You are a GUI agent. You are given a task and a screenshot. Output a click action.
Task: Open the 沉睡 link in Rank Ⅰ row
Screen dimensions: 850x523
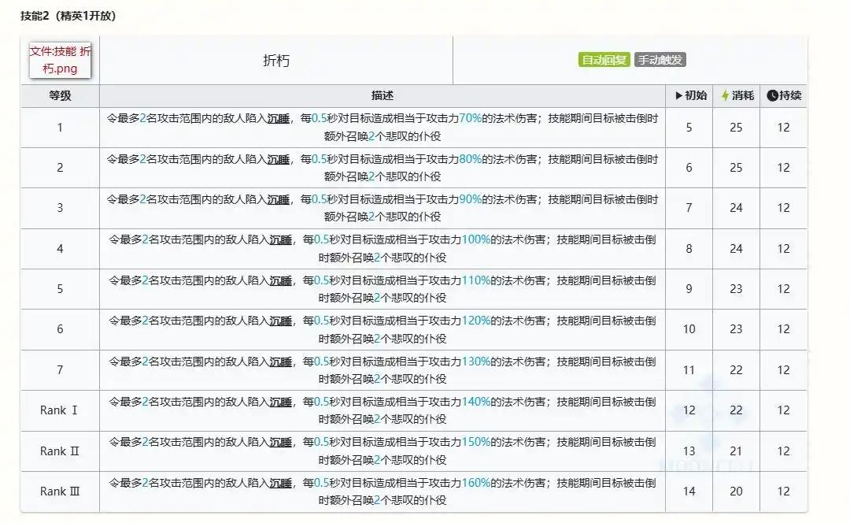281,402
